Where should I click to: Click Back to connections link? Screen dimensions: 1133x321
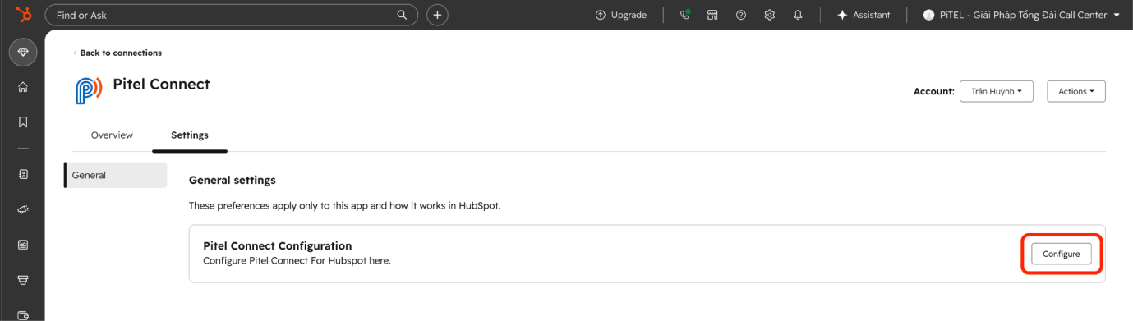click(x=117, y=53)
